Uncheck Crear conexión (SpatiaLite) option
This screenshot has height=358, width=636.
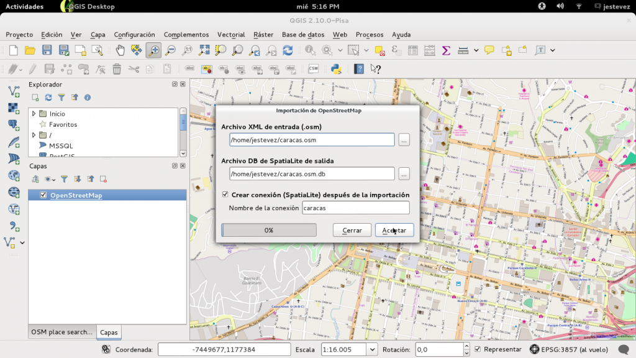(x=225, y=195)
